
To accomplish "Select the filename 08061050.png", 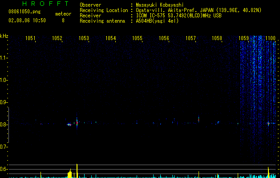I will click(24, 12).
